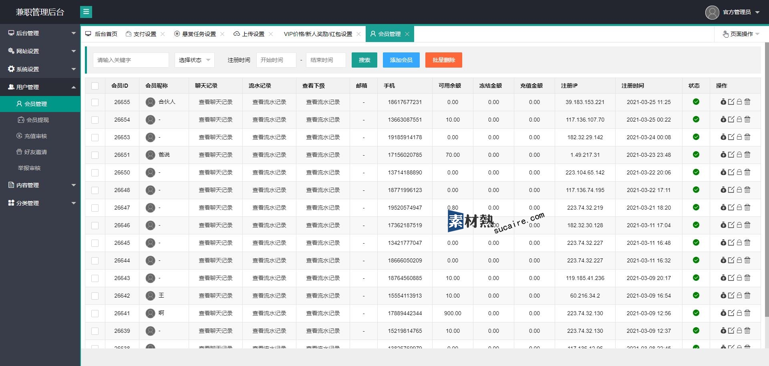Click the edit icon for member 26648

click(731, 190)
